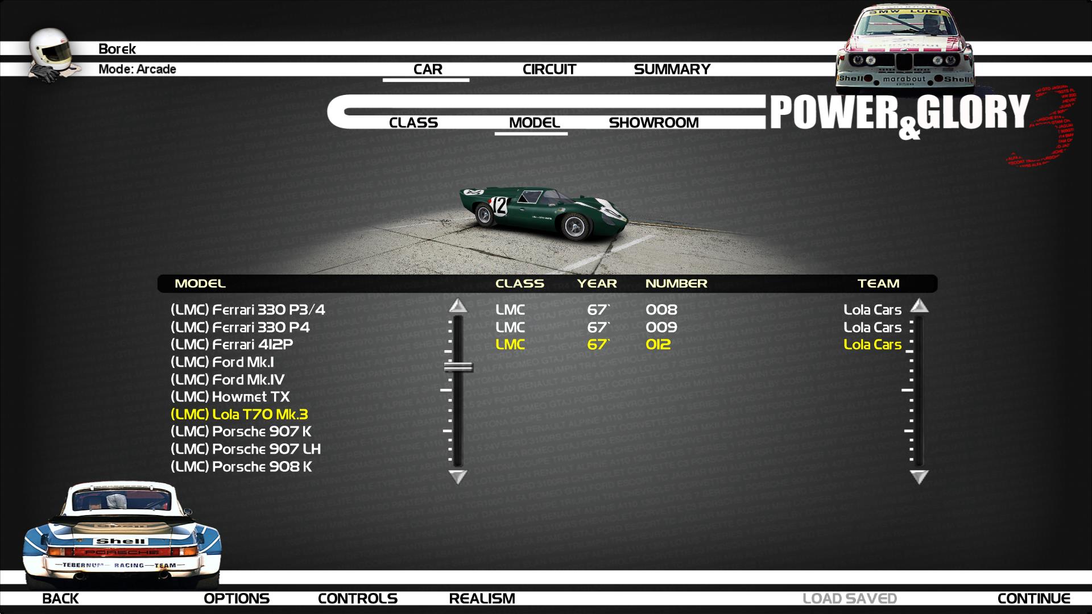Open the REALISM settings
The image size is (1092, 614).
[x=482, y=599]
